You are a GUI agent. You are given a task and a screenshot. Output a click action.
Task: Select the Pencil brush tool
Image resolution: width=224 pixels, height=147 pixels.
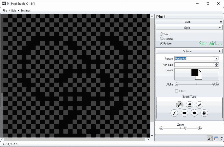pyautogui.click(x=179, y=105)
